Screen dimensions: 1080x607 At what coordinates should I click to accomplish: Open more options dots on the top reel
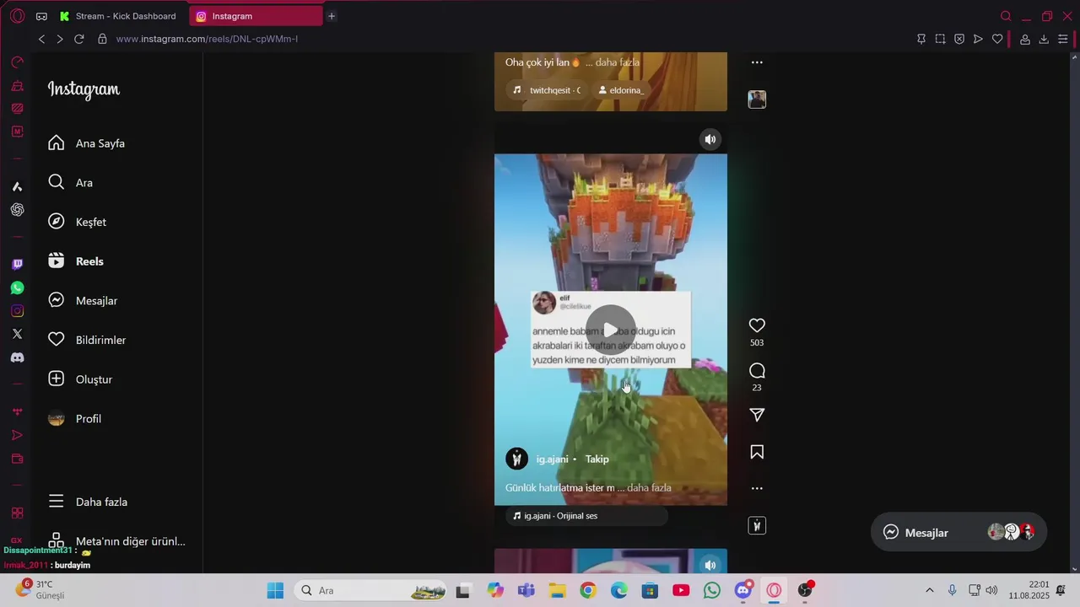[x=757, y=62]
